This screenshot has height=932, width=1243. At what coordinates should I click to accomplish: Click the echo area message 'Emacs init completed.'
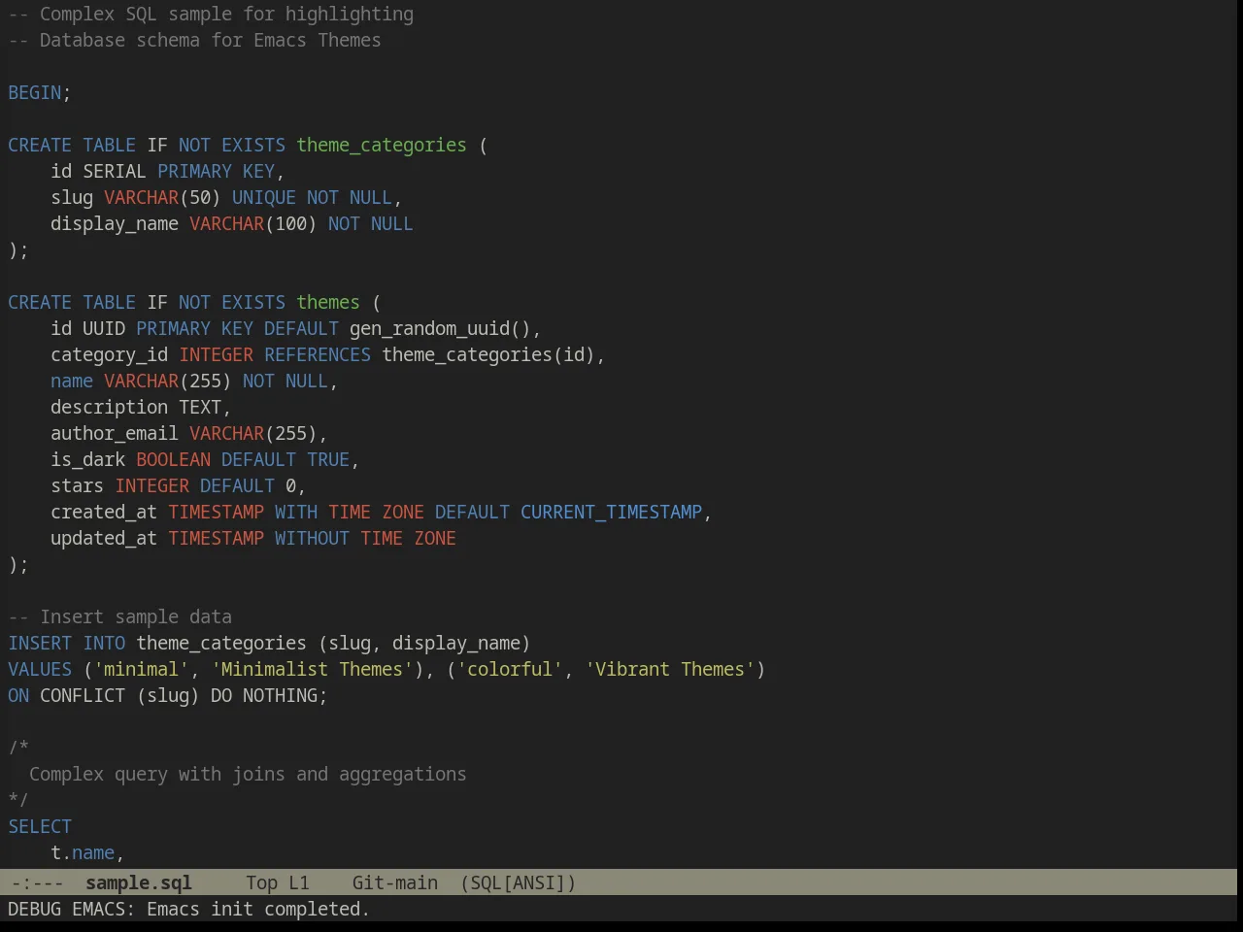point(258,909)
